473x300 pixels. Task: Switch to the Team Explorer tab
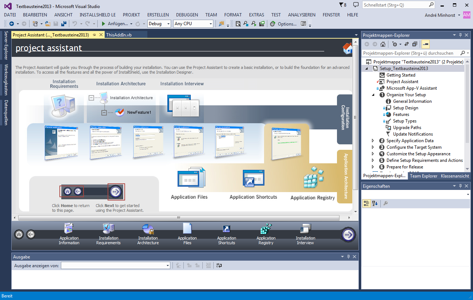[423, 176]
